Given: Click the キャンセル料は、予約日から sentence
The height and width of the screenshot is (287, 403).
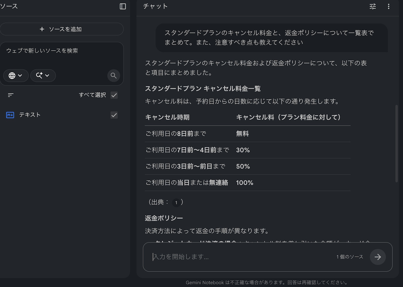Looking at the screenshot, I should click(242, 101).
